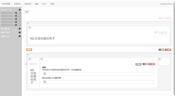Open help icon beside the script block section
Viewport: 175px width, 96px height.
pos(20,36)
